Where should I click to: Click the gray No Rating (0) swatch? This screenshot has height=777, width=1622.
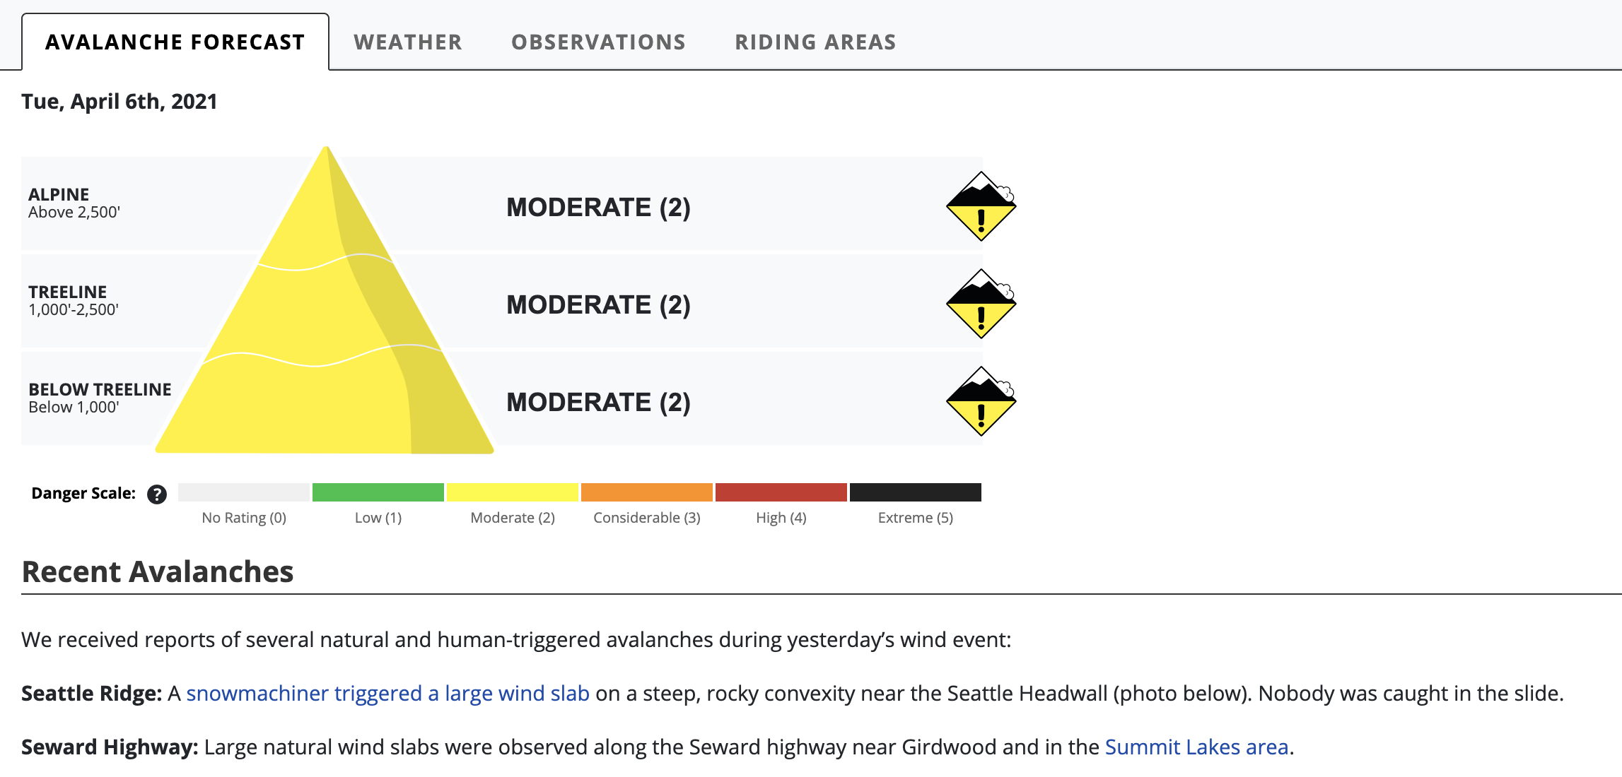(244, 492)
